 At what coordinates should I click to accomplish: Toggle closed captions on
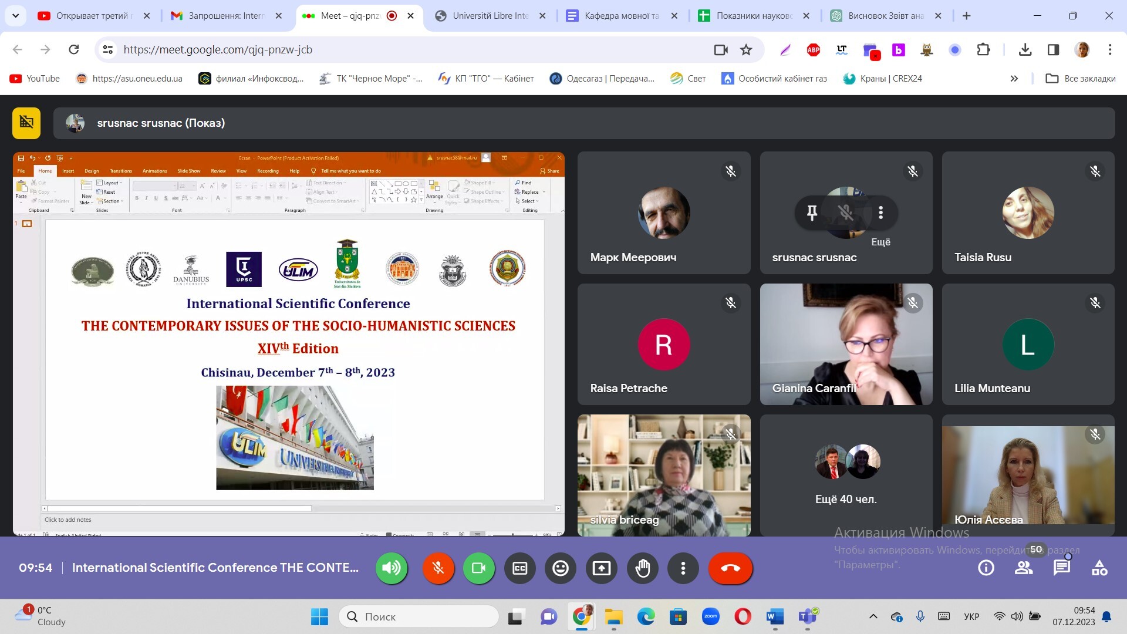[519, 568]
